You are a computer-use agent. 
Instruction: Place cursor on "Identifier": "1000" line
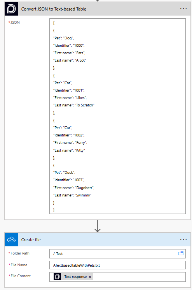[69, 46]
